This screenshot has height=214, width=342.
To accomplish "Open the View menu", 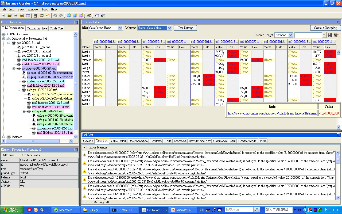I will pyautogui.click(x=21, y=9).
